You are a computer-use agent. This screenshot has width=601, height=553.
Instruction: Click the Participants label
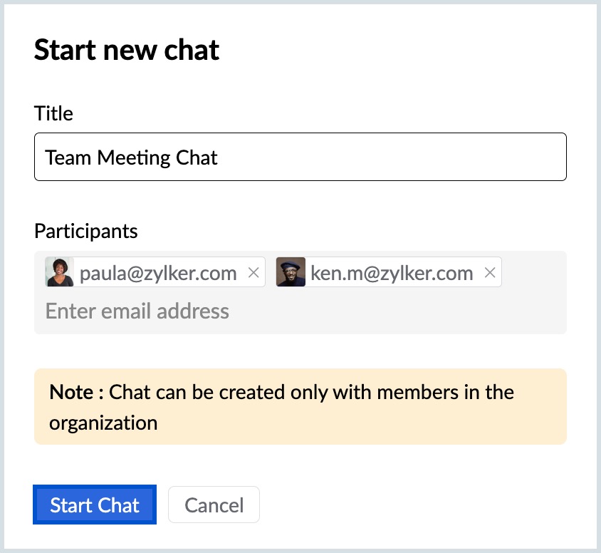point(86,231)
